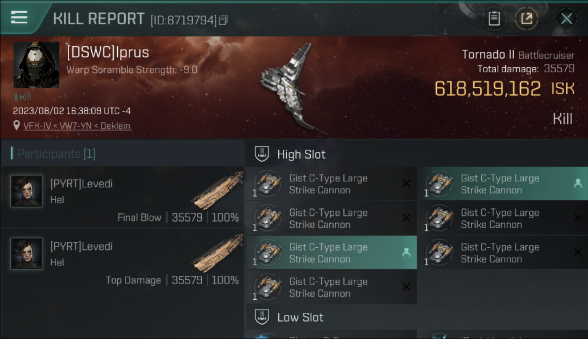Open the clipboard notes icon
588x339 pixels.
pos(494,19)
